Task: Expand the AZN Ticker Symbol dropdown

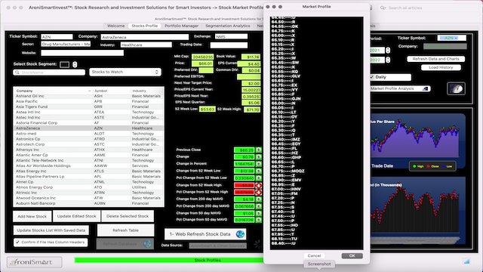Action: click(451, 38)
